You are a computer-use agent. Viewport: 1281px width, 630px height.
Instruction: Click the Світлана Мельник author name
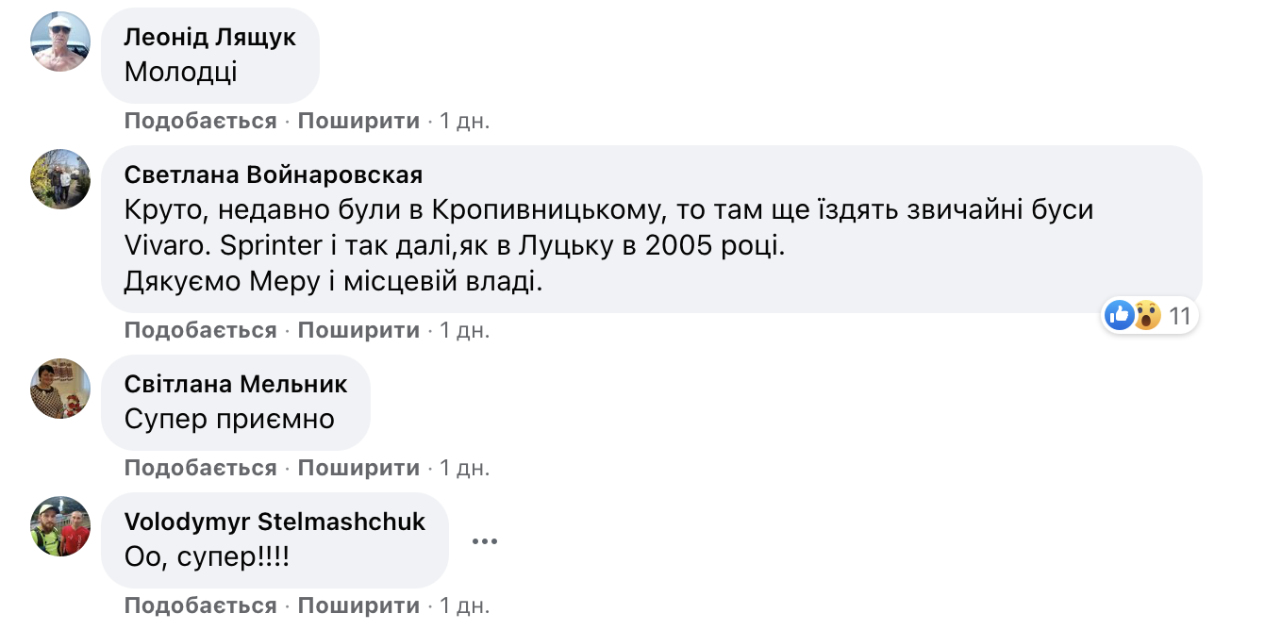236,384
